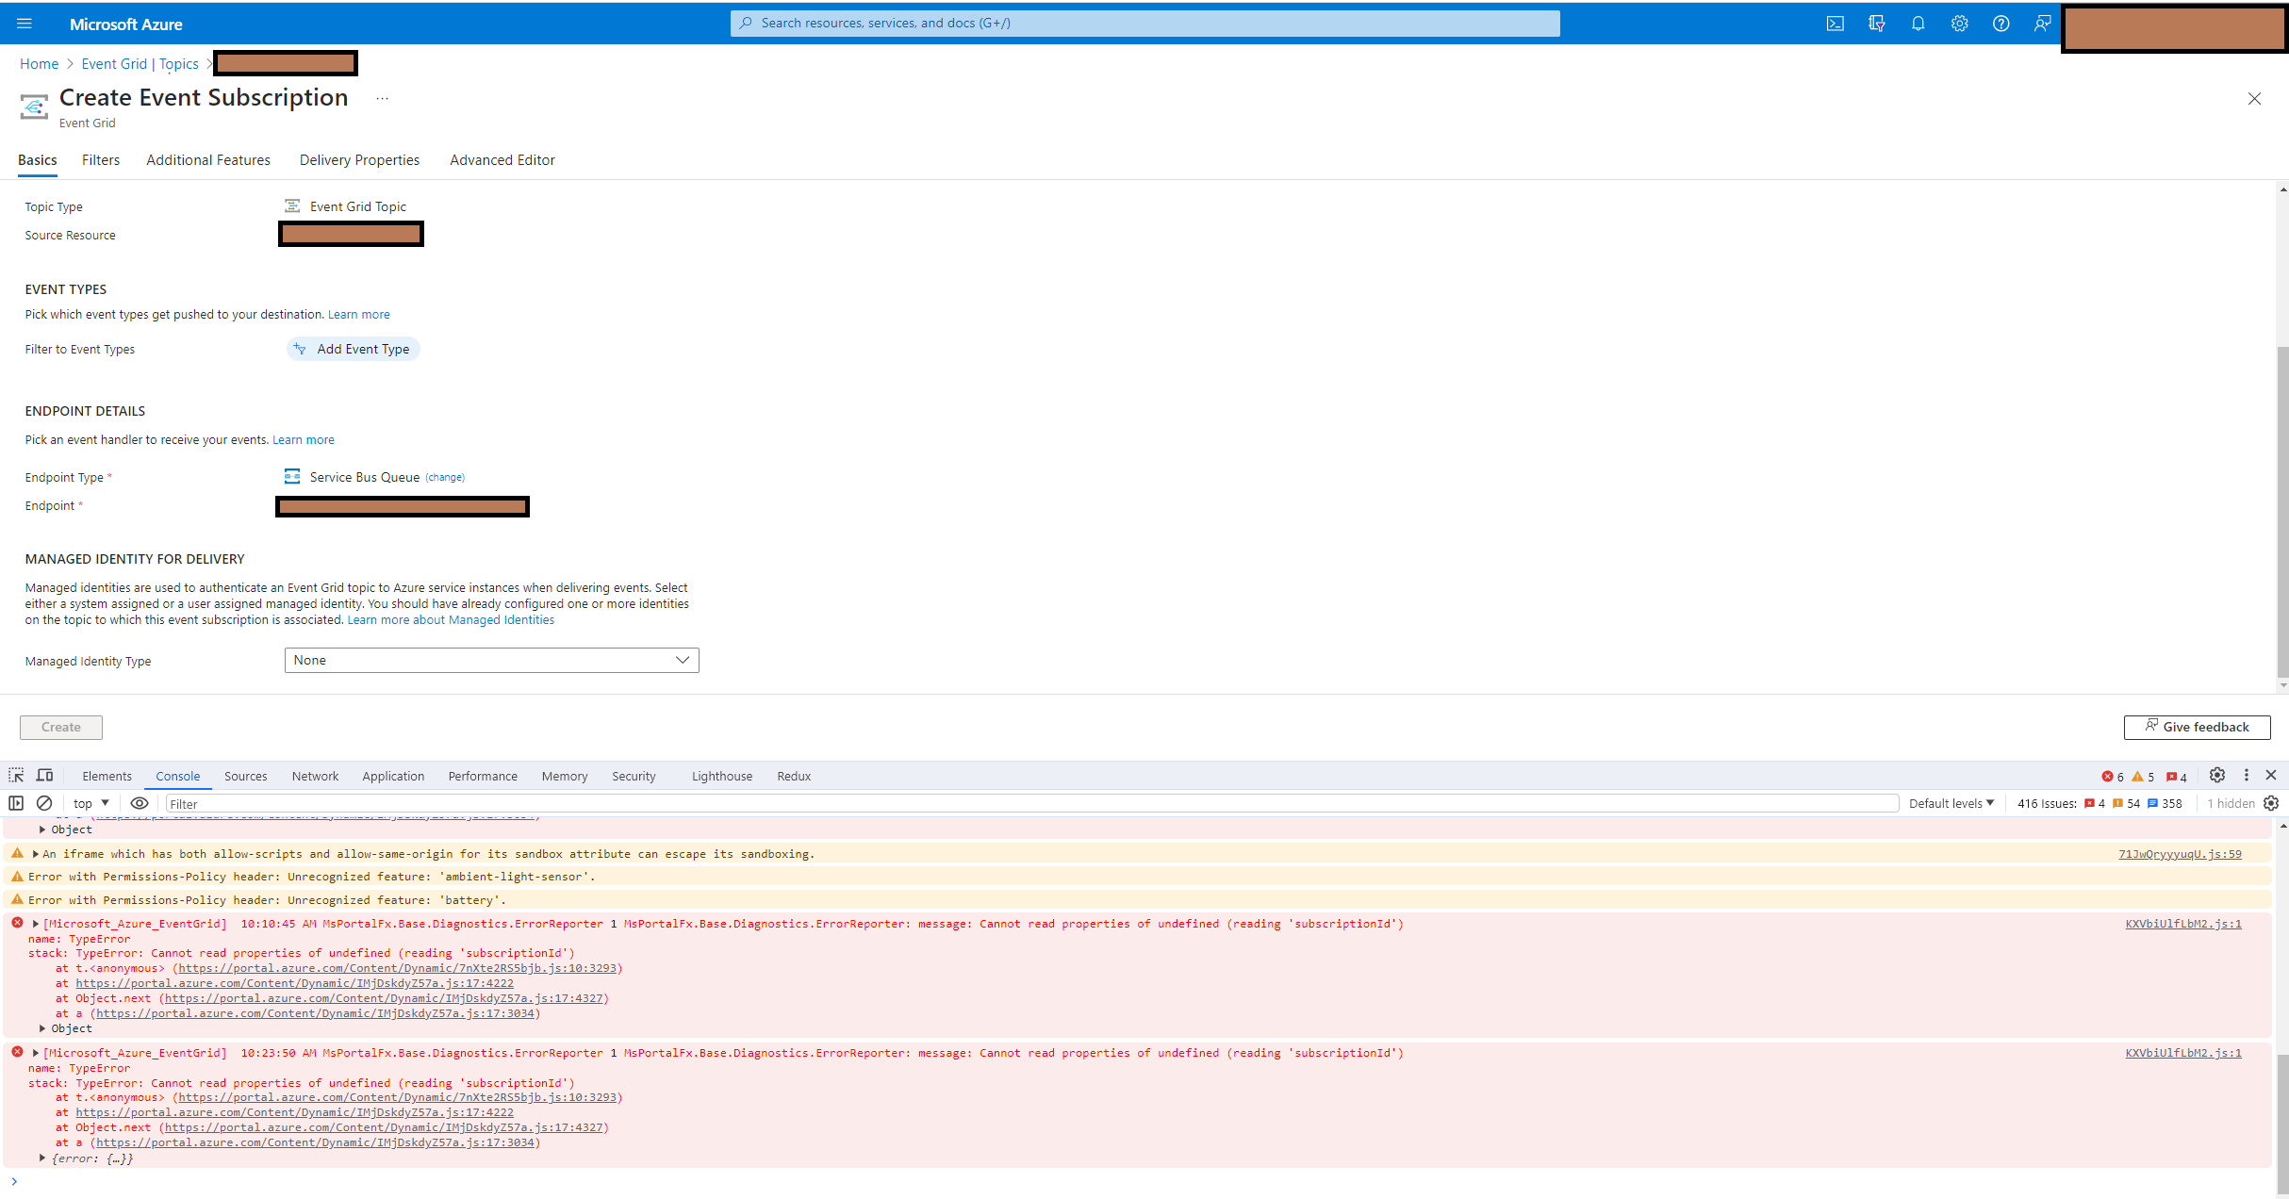
Task: Open the Managed Identity Type dropdown
Action: (491, 660)
